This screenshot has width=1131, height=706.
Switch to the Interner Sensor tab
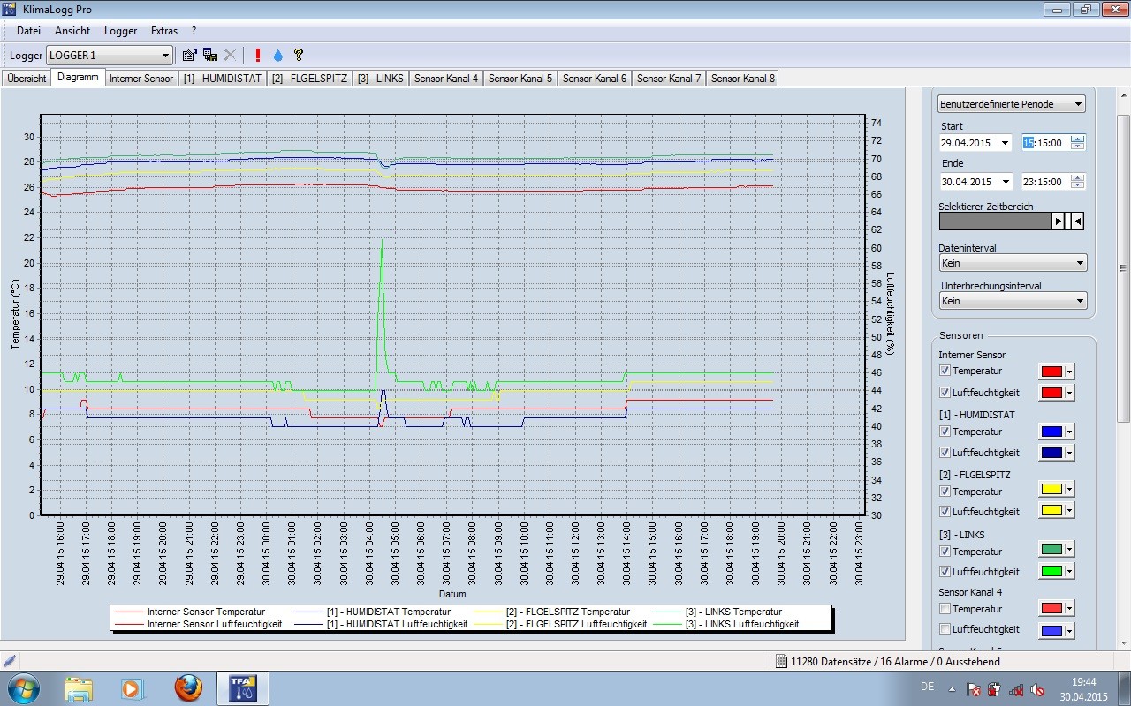(x=141, y=78)
